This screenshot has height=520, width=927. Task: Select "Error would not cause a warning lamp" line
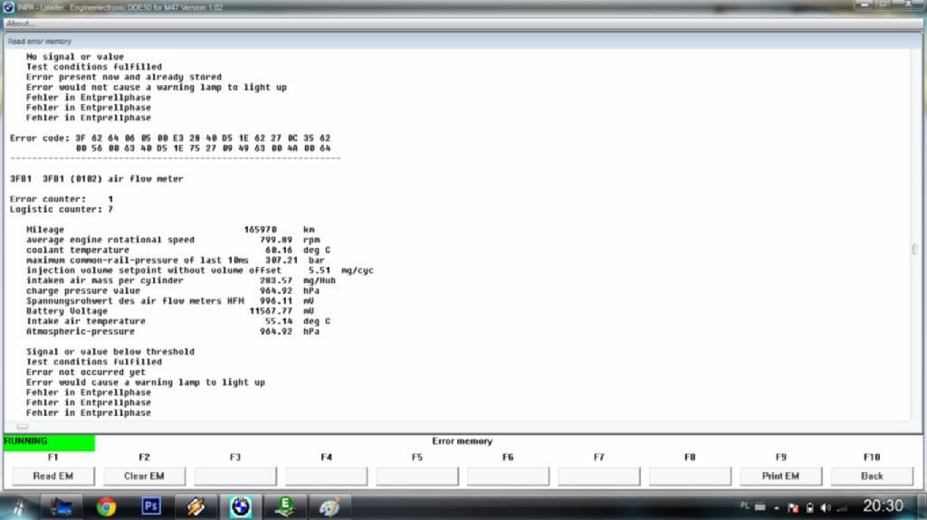pos(156,87)
